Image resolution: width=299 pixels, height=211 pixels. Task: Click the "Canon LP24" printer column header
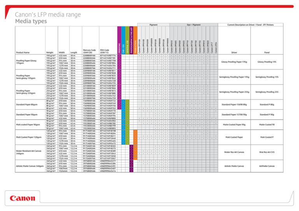(216, 47)
